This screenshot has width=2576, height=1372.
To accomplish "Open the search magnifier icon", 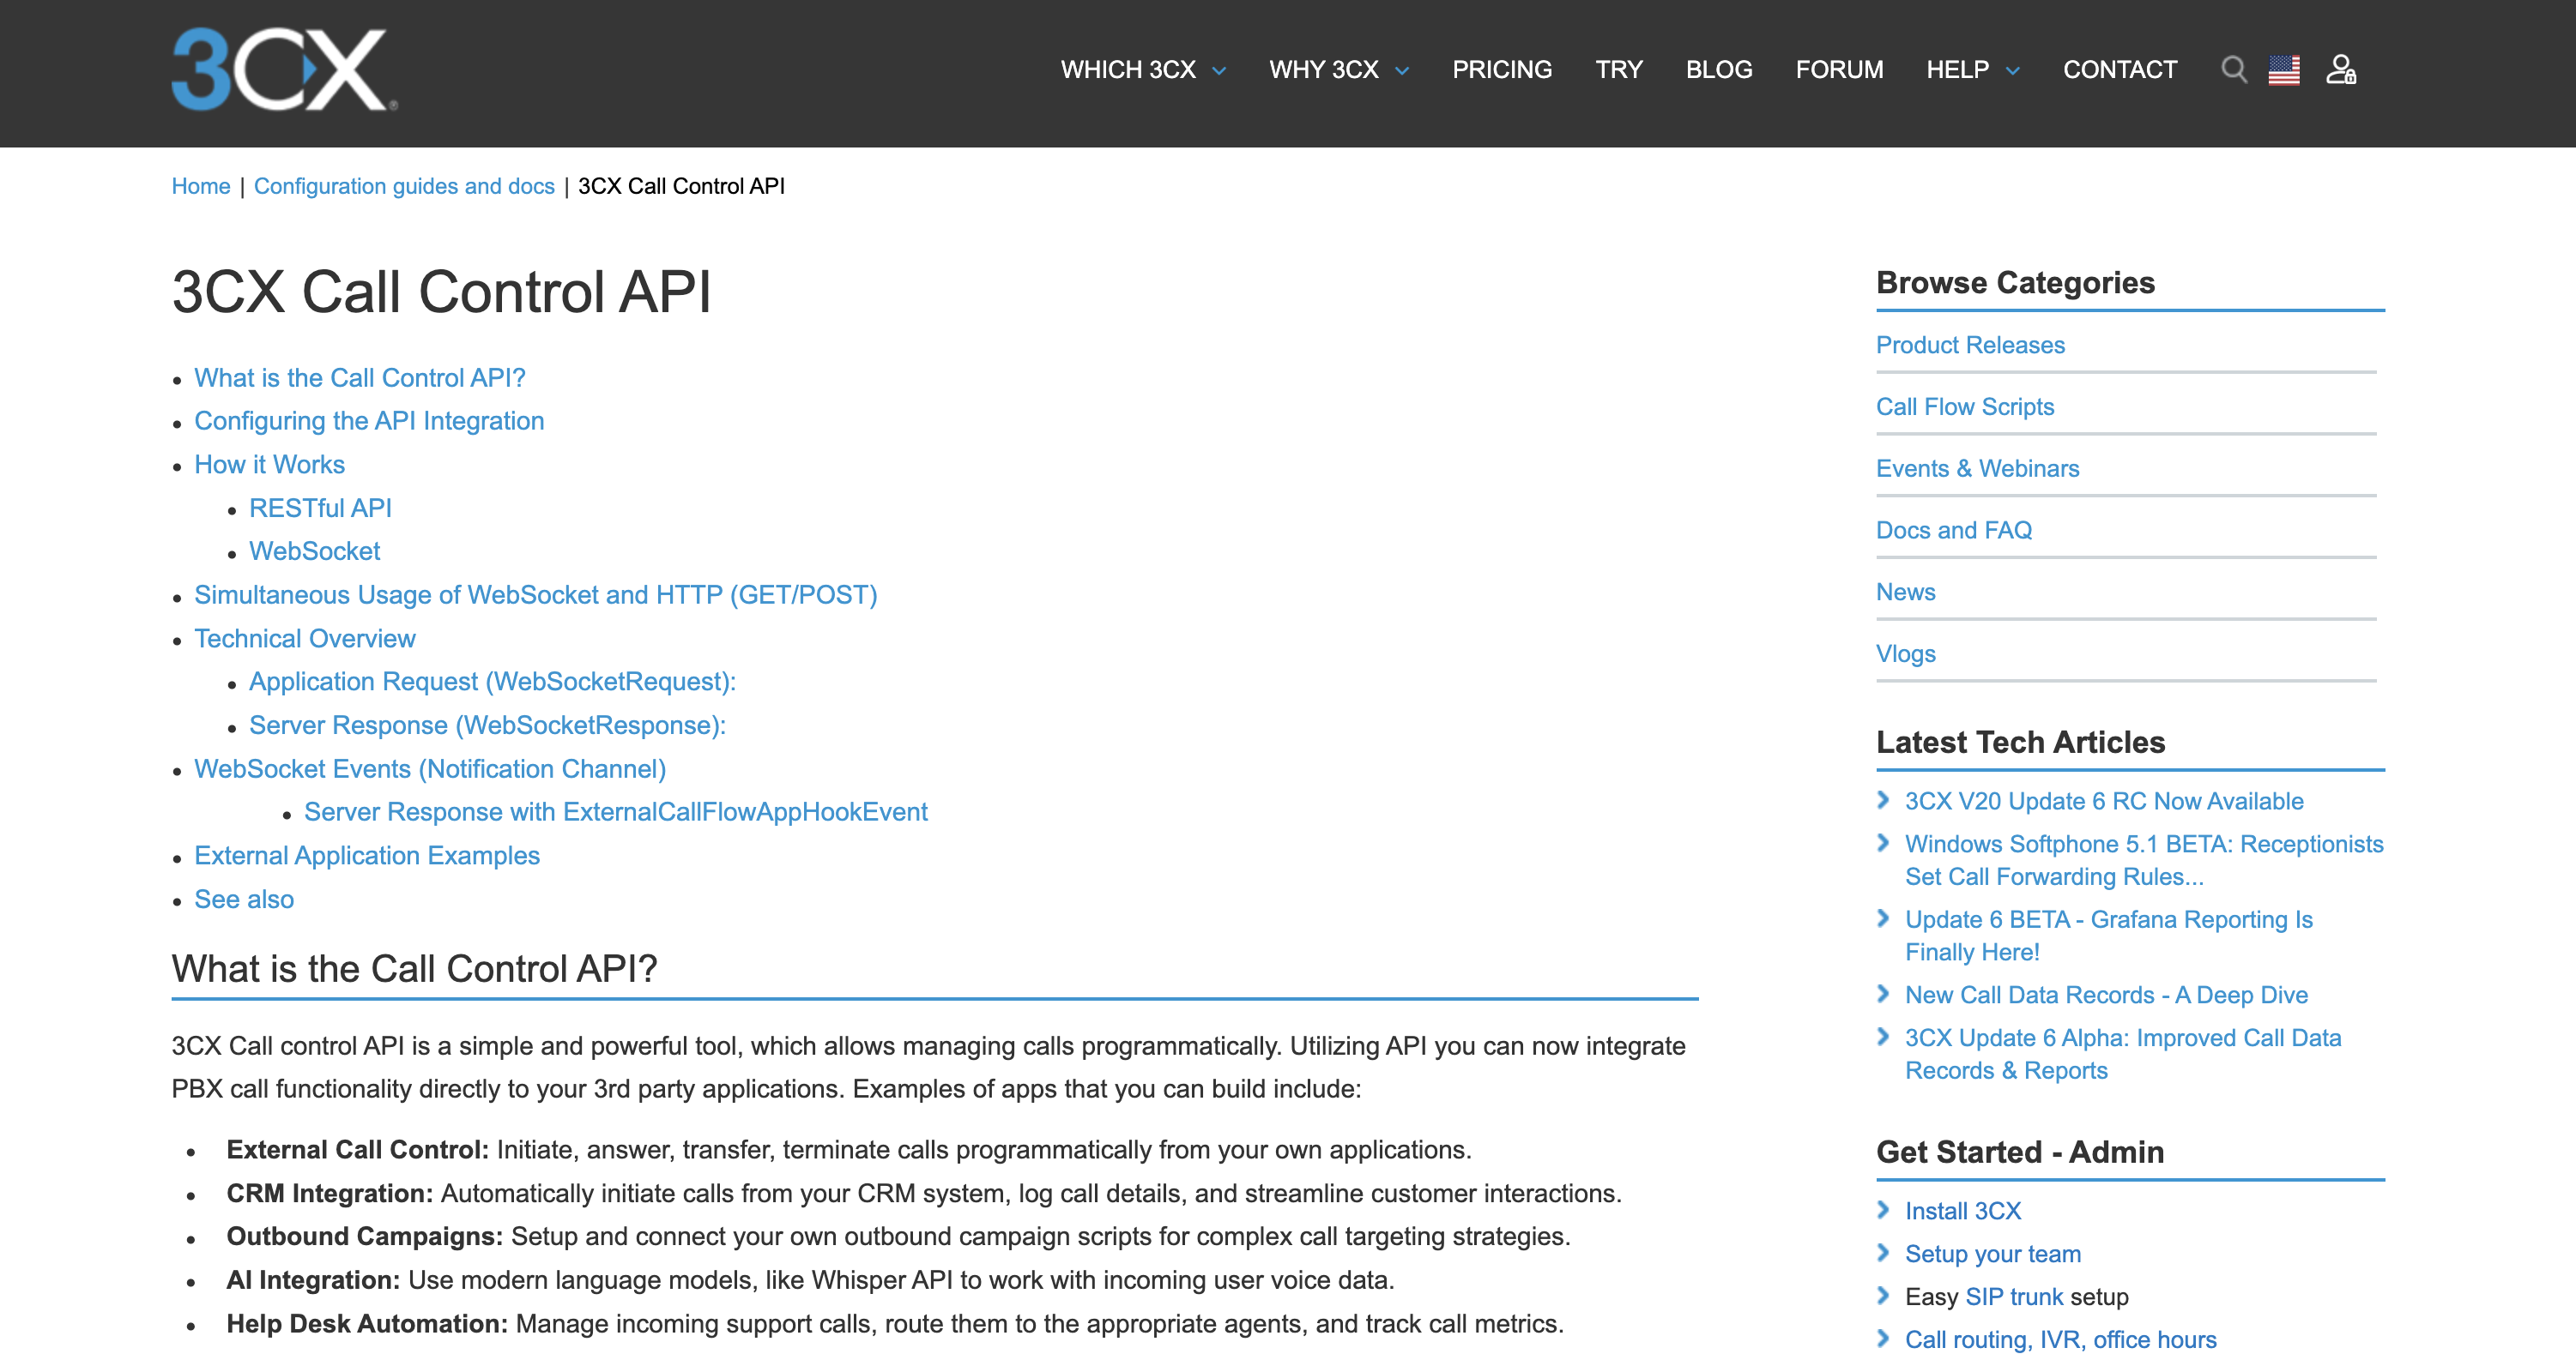I will tap(2233, 69).
